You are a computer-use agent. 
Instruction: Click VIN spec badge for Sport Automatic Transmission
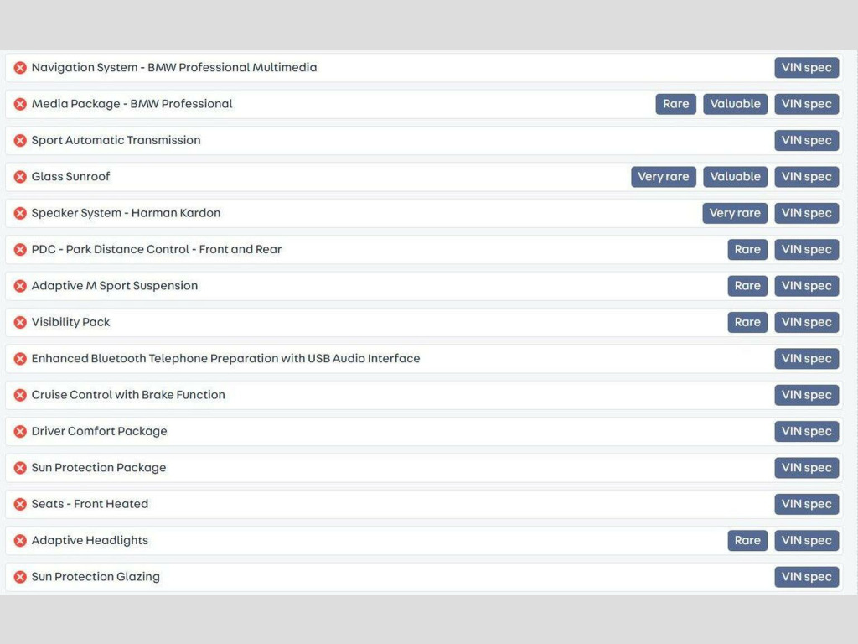point(806,140)
